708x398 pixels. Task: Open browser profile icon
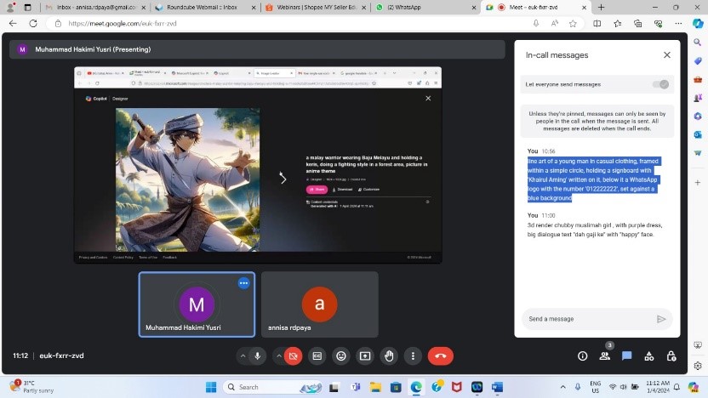(10, 7)
